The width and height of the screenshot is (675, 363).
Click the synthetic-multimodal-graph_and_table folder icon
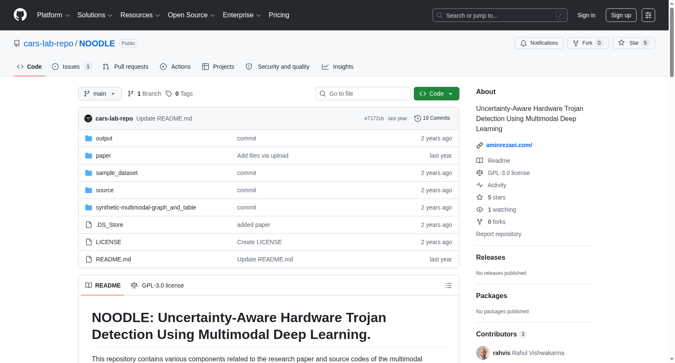89,207
